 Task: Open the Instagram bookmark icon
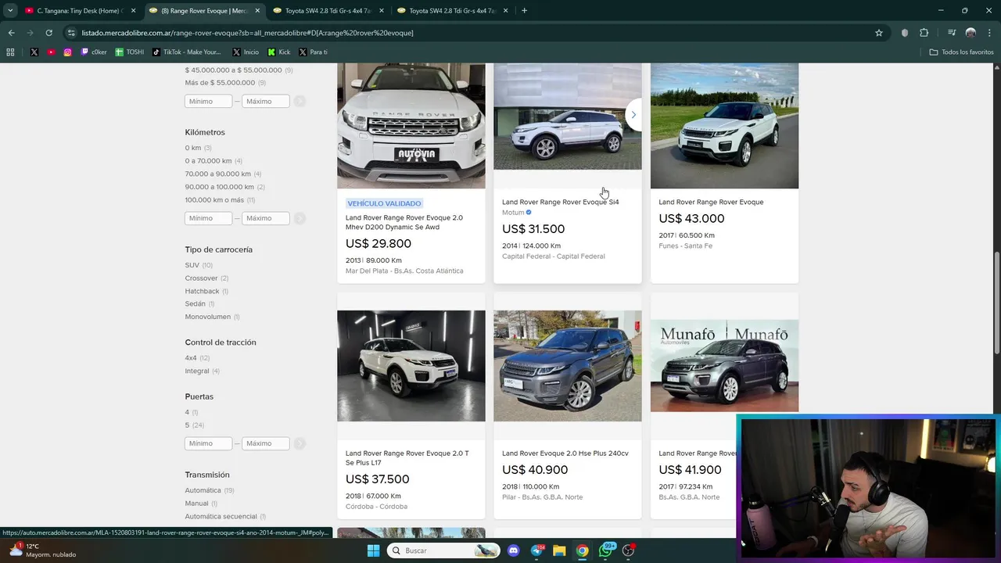pos(68,52)
